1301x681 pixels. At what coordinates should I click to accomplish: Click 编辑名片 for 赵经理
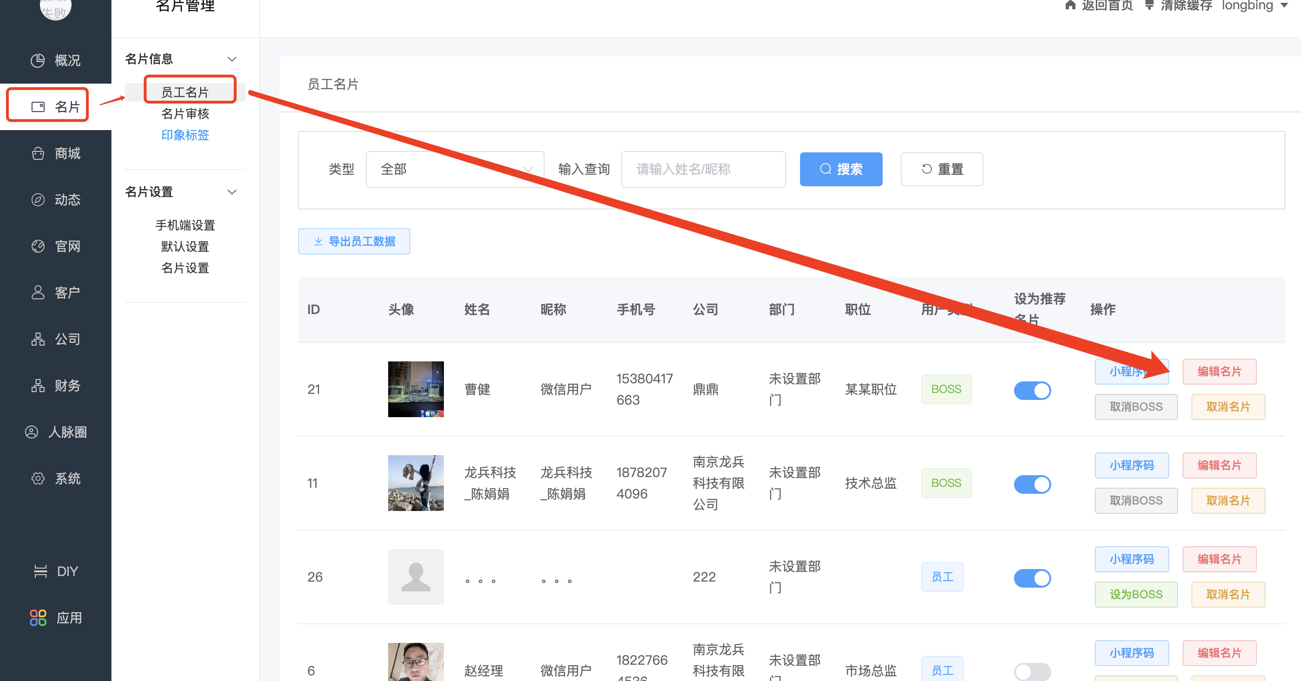1219,653
